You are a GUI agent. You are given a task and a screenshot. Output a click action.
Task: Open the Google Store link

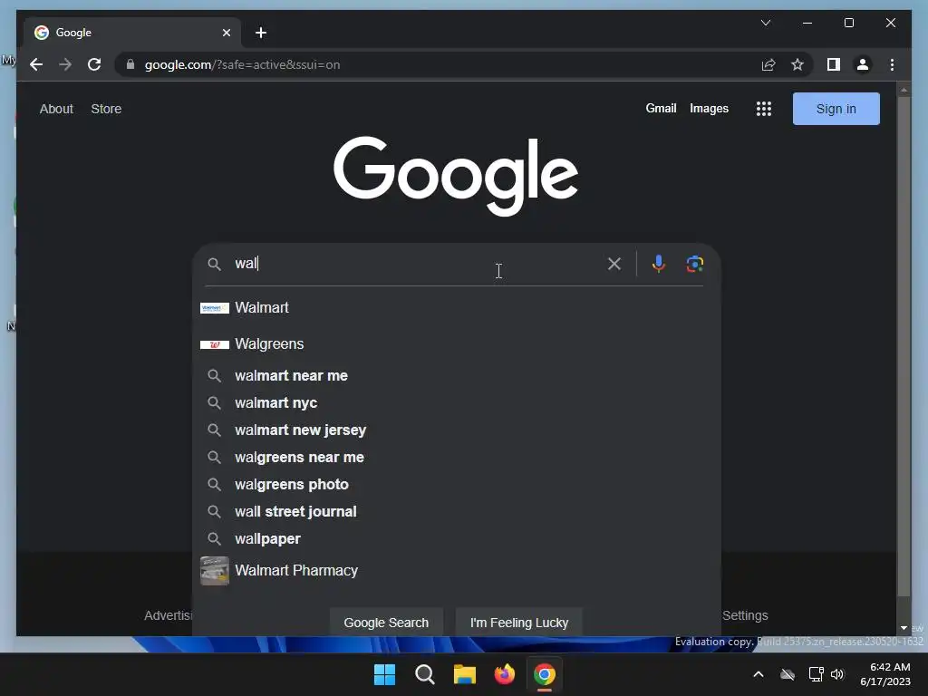(x=106, y=109)
